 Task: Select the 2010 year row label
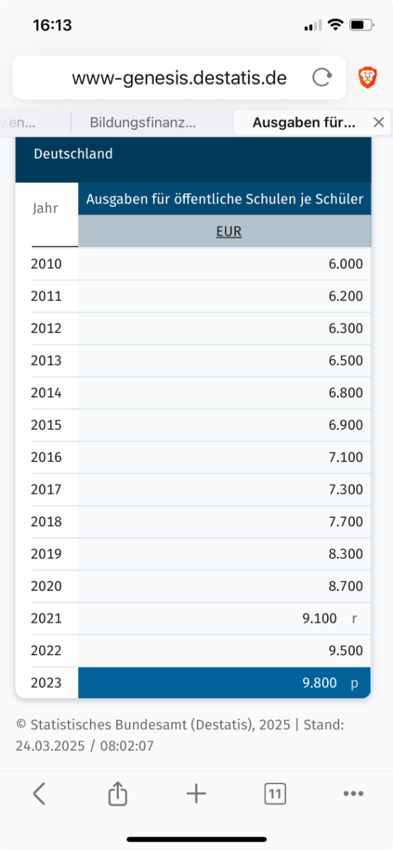(46, 264)
